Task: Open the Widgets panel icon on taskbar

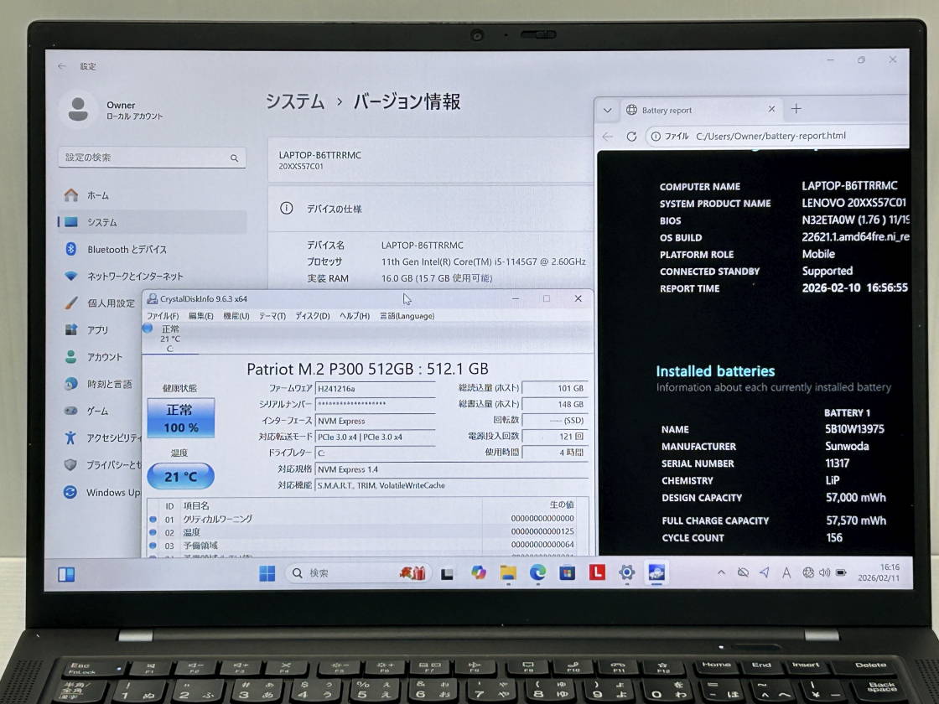Action: (66, 574)
